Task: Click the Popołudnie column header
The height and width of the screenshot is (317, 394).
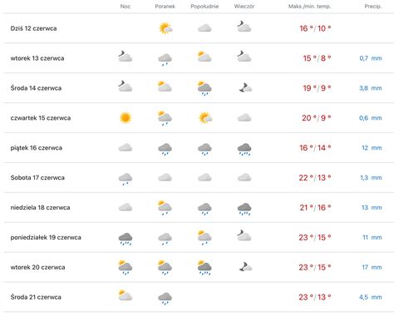Action: coord(204,6)
